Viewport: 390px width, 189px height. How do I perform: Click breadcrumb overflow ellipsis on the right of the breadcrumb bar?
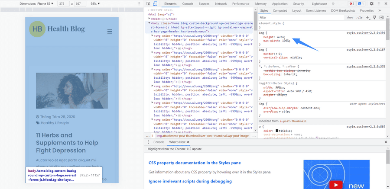pyautogui.click(x=254, y=136)
